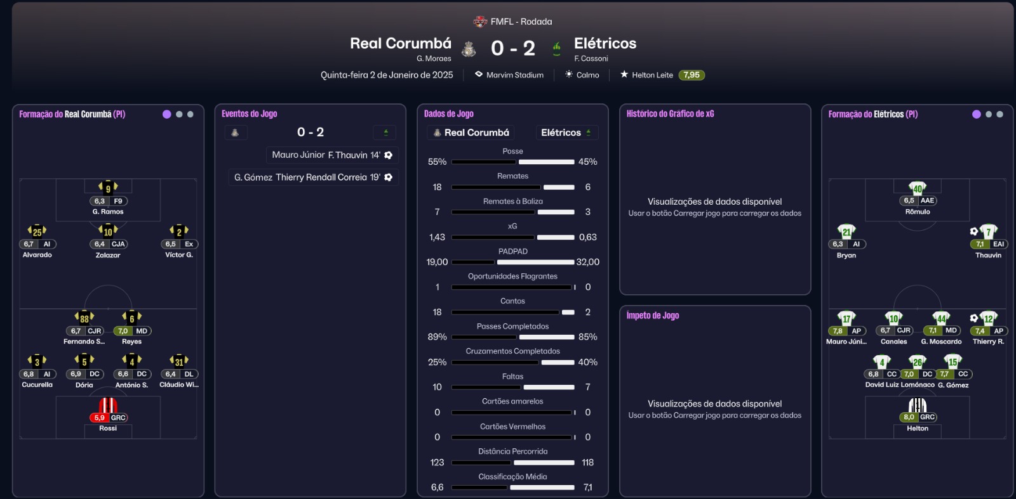The width and height of the screenshot is (1016, 499).
Task: Click the goal ball icon for Correia's 19' goal
Action: coord(389,178)
